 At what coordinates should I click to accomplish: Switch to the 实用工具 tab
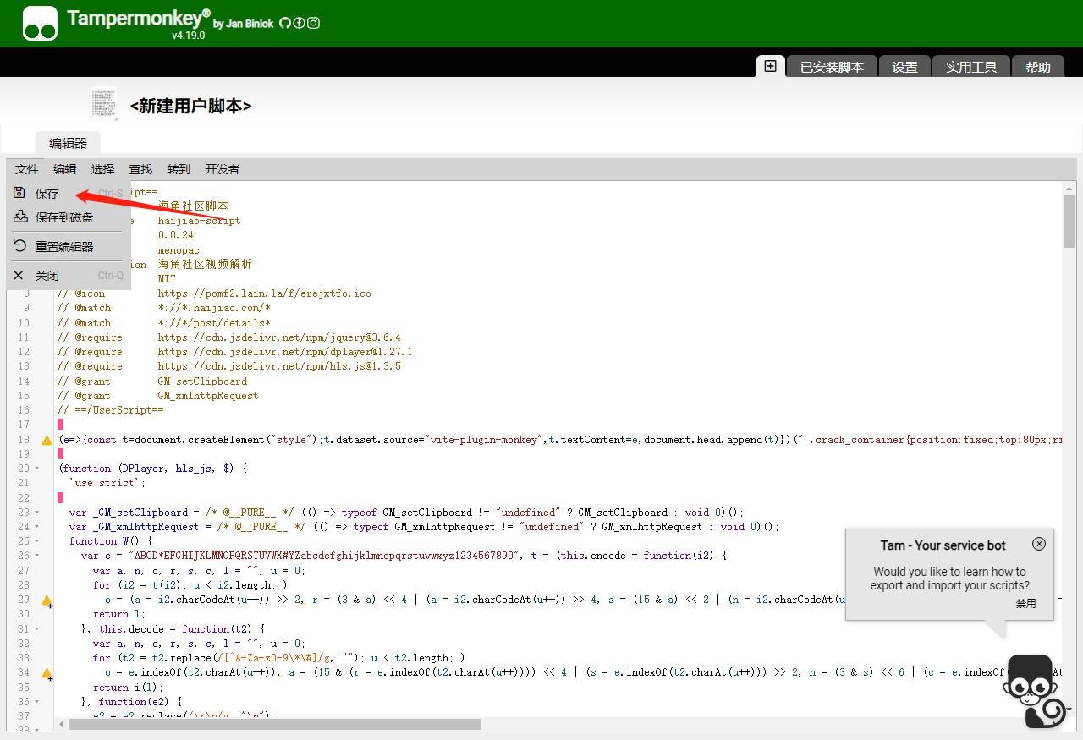[971, 67]
